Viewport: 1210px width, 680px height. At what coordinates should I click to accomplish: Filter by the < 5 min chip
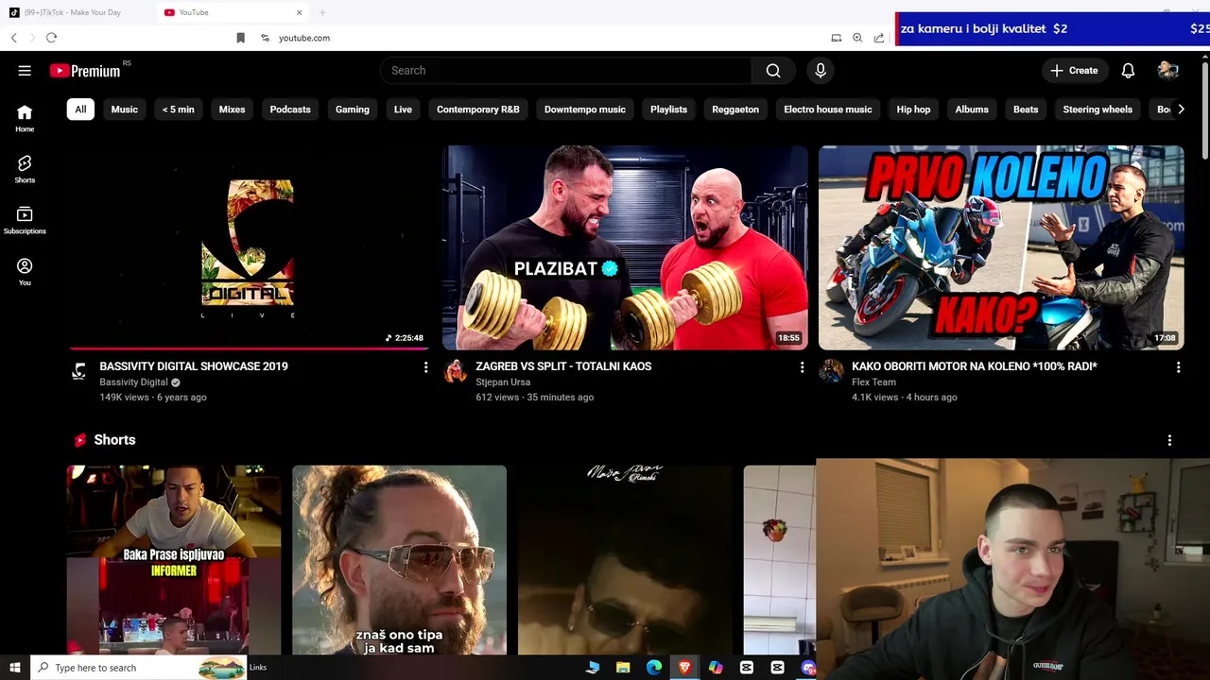click(178, 110)
